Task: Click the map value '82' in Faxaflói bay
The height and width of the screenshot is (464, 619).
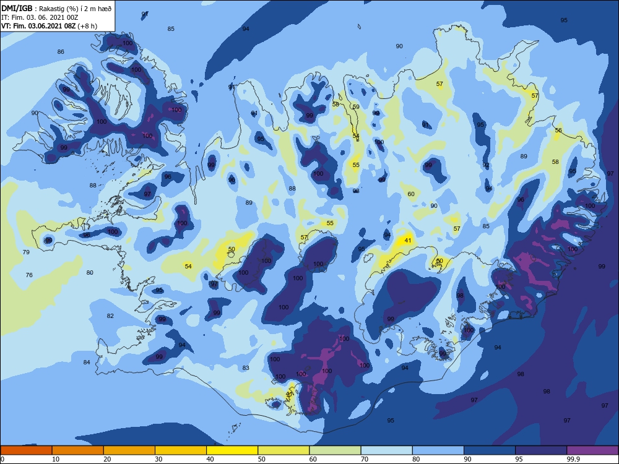Action: pyautogui.click(x=110, y=316)
